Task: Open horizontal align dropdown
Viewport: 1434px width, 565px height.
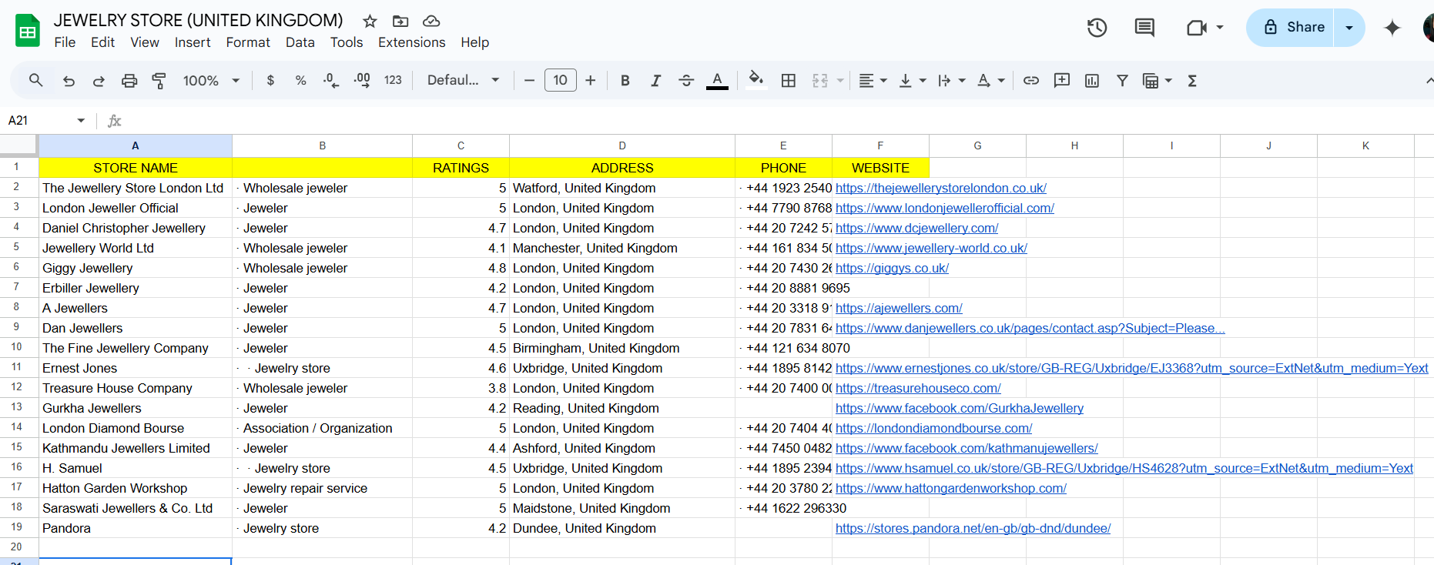Action: 873,80
